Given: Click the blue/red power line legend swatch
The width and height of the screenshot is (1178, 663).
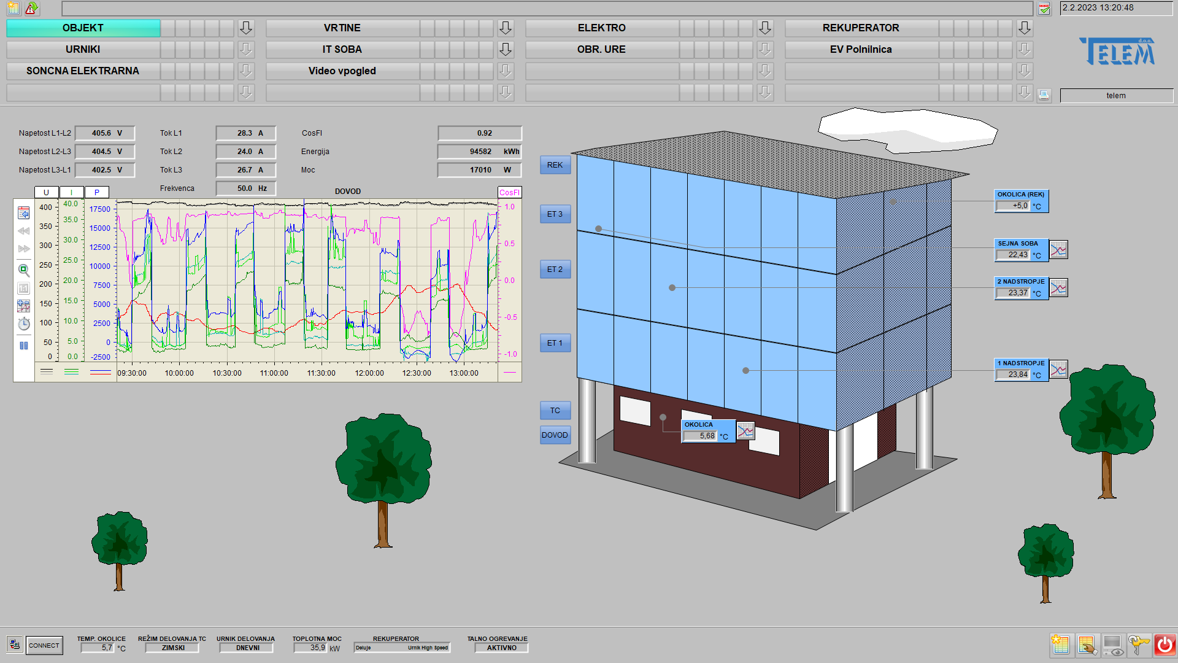Looking at the screenshot, I should (101, 372).
